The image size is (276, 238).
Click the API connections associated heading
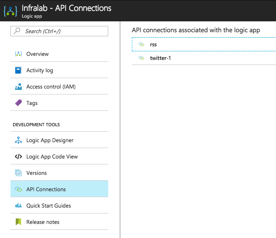click(196, 30)
